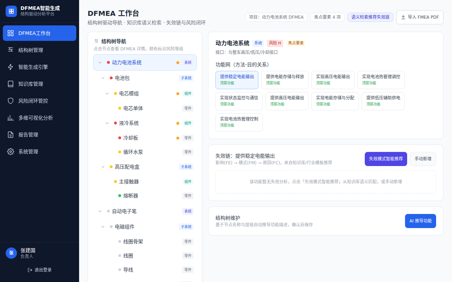Select the 实现电池热管理调控 function card
This screenshot has height=282, width=452.
pyautogui.click(x=381, y=80)
